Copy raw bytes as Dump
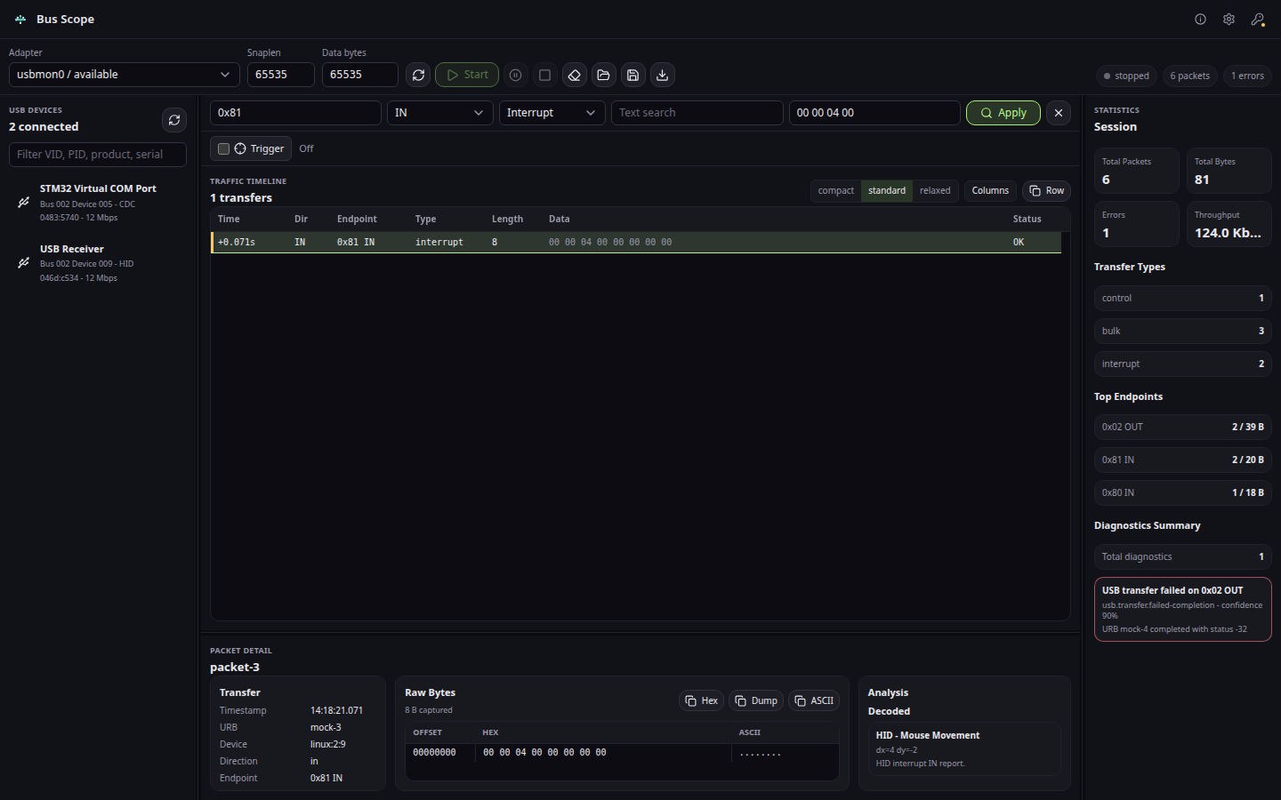 pyautogui.click(x=756, y=700)
